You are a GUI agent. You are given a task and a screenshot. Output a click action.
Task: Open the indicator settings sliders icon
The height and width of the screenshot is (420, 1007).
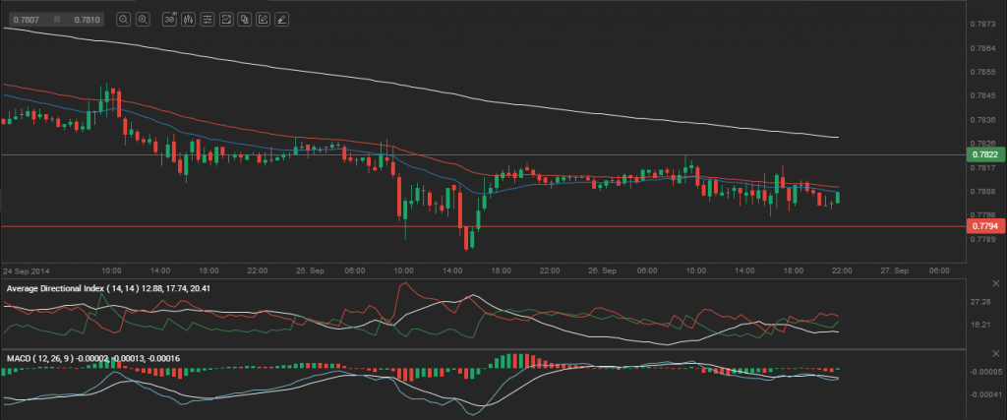(207, 19)
